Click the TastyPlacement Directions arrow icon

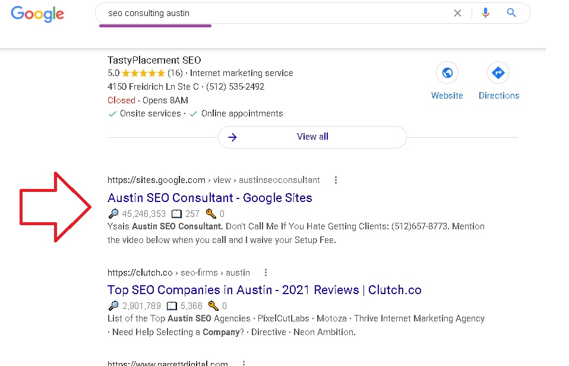coord(498,73)
